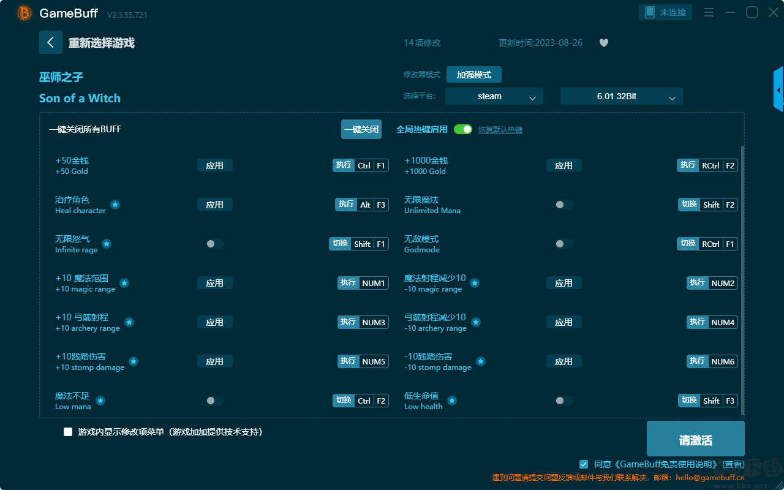Click the star icon beside Low mana
This screenshot has width=784, height=490.
(x=100, y=401)
